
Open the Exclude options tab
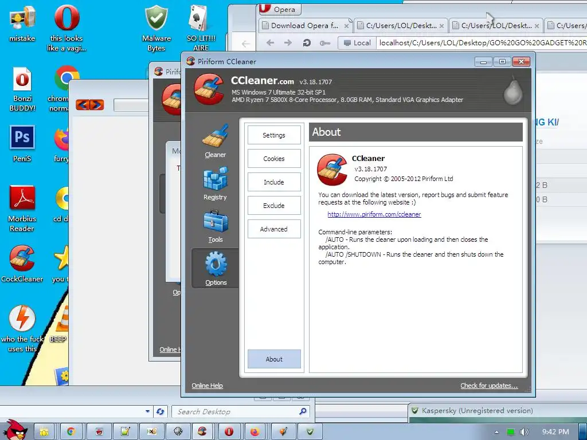[x=273, y=206]
